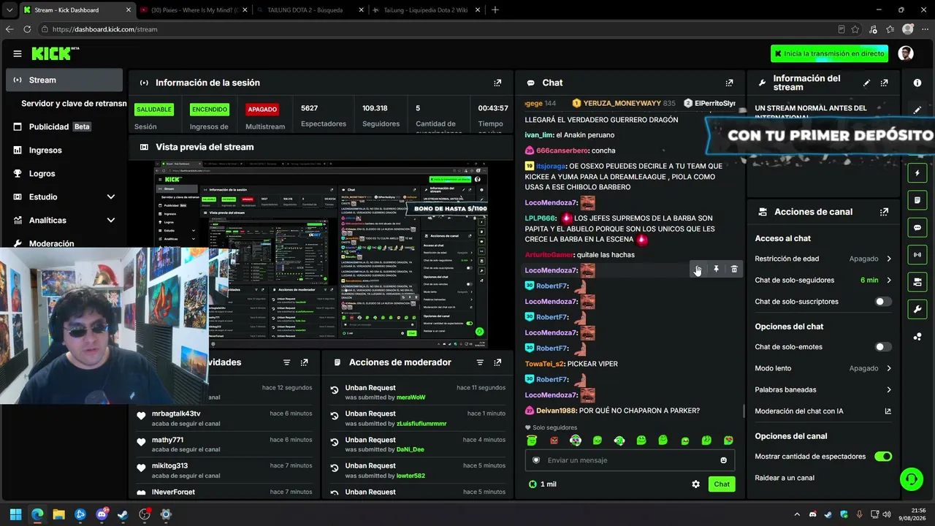
Task: Open filter options for the activities panel
Action: [x=286, y=362]
